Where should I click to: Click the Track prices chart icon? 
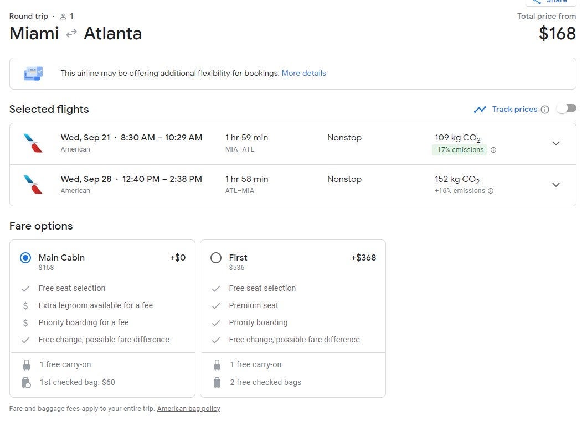pyautogui.click(x=480, y=110)
